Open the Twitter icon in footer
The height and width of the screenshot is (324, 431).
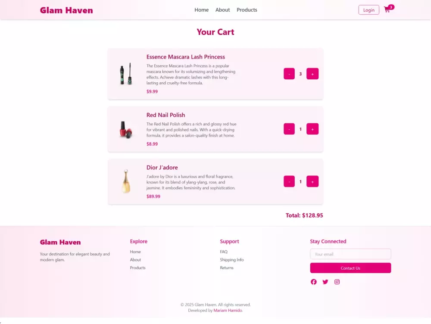[325, 282]
